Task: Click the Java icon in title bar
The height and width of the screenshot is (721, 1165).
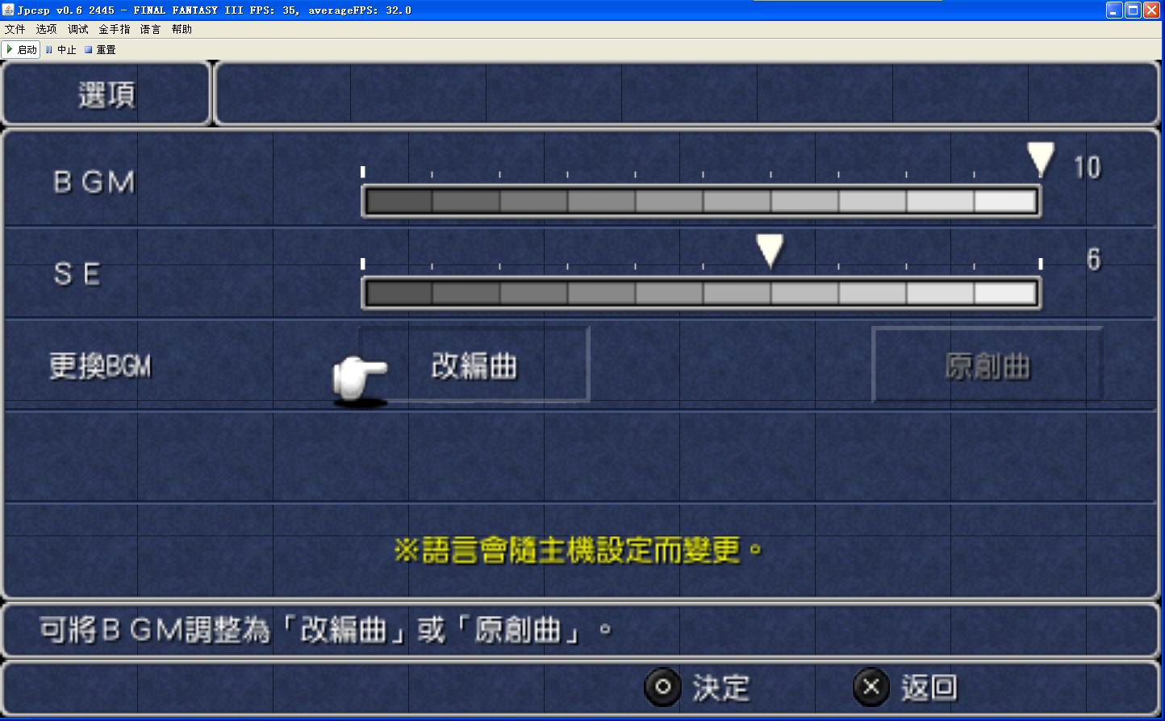Action: [x=9, y=10]
